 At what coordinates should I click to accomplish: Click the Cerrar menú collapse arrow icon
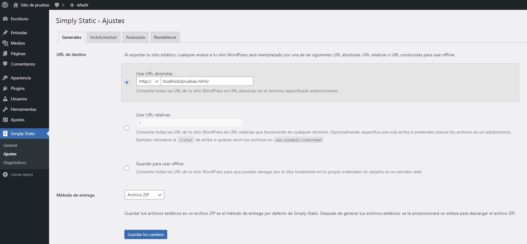coord(5,174)
